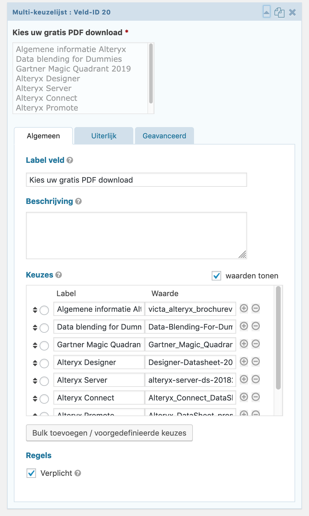
Task: Duplicate this field with the copy icon
Action: point(279,12)
